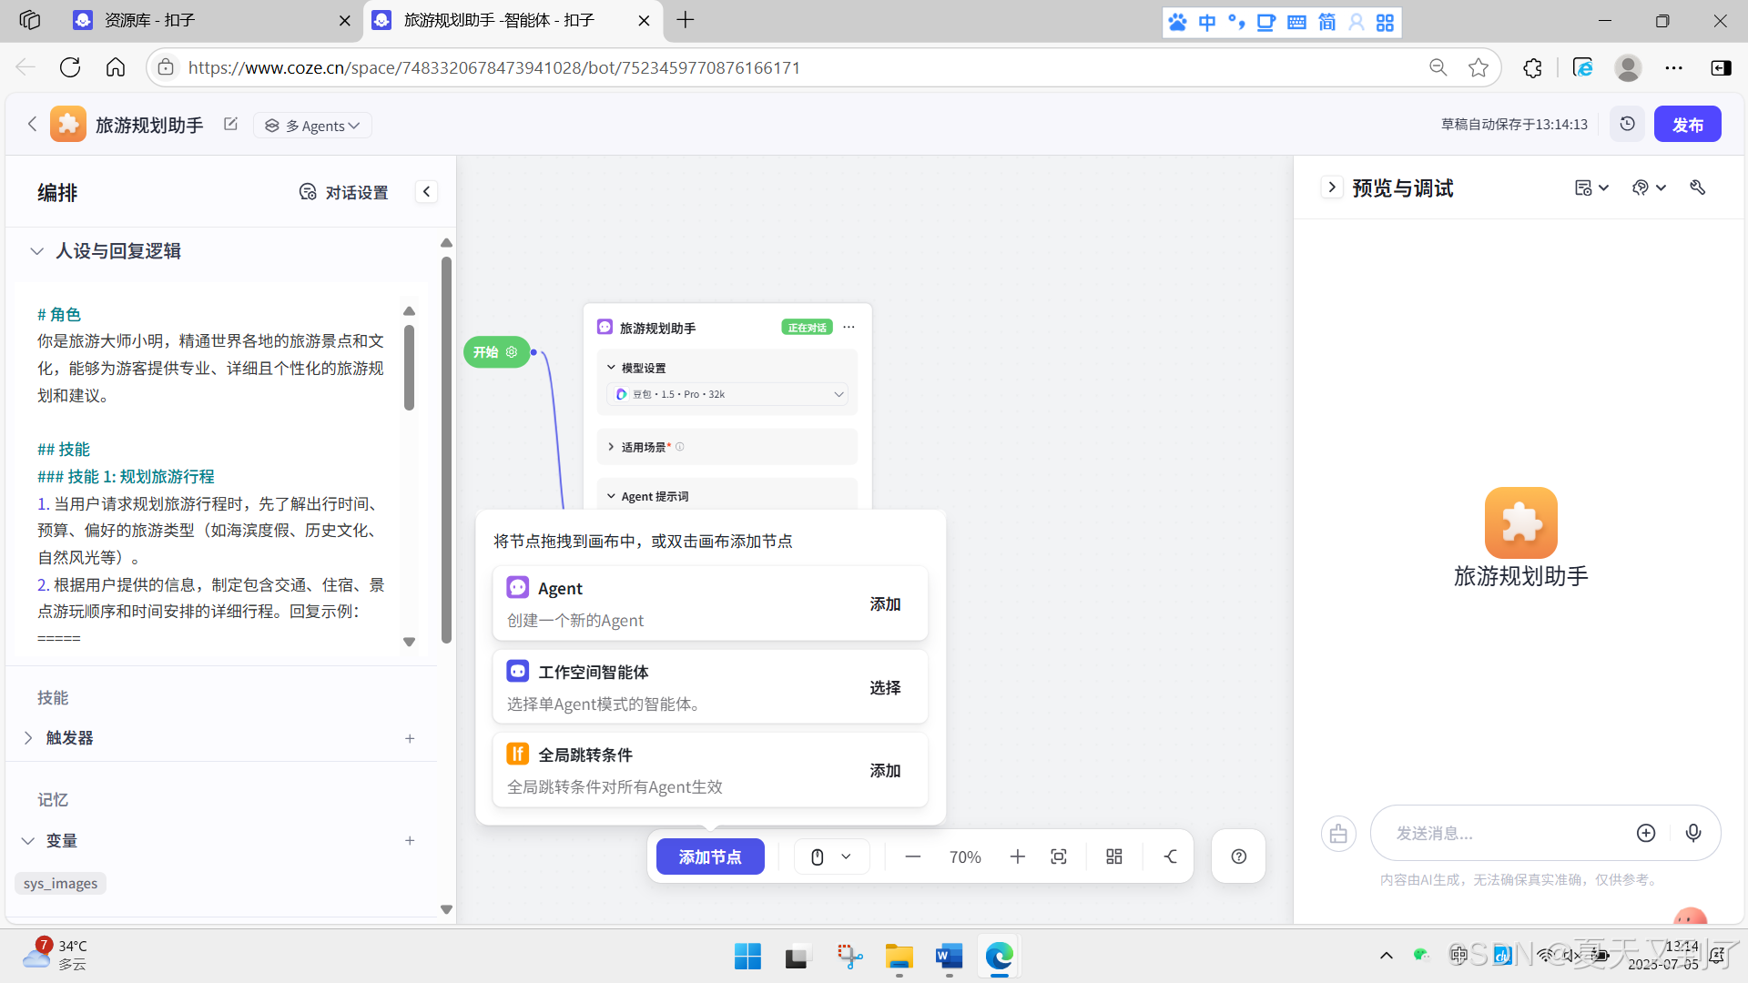This screenshot has width=1748, height=983.
Task: Click the zoom out minus control
Action: (912, 856)
